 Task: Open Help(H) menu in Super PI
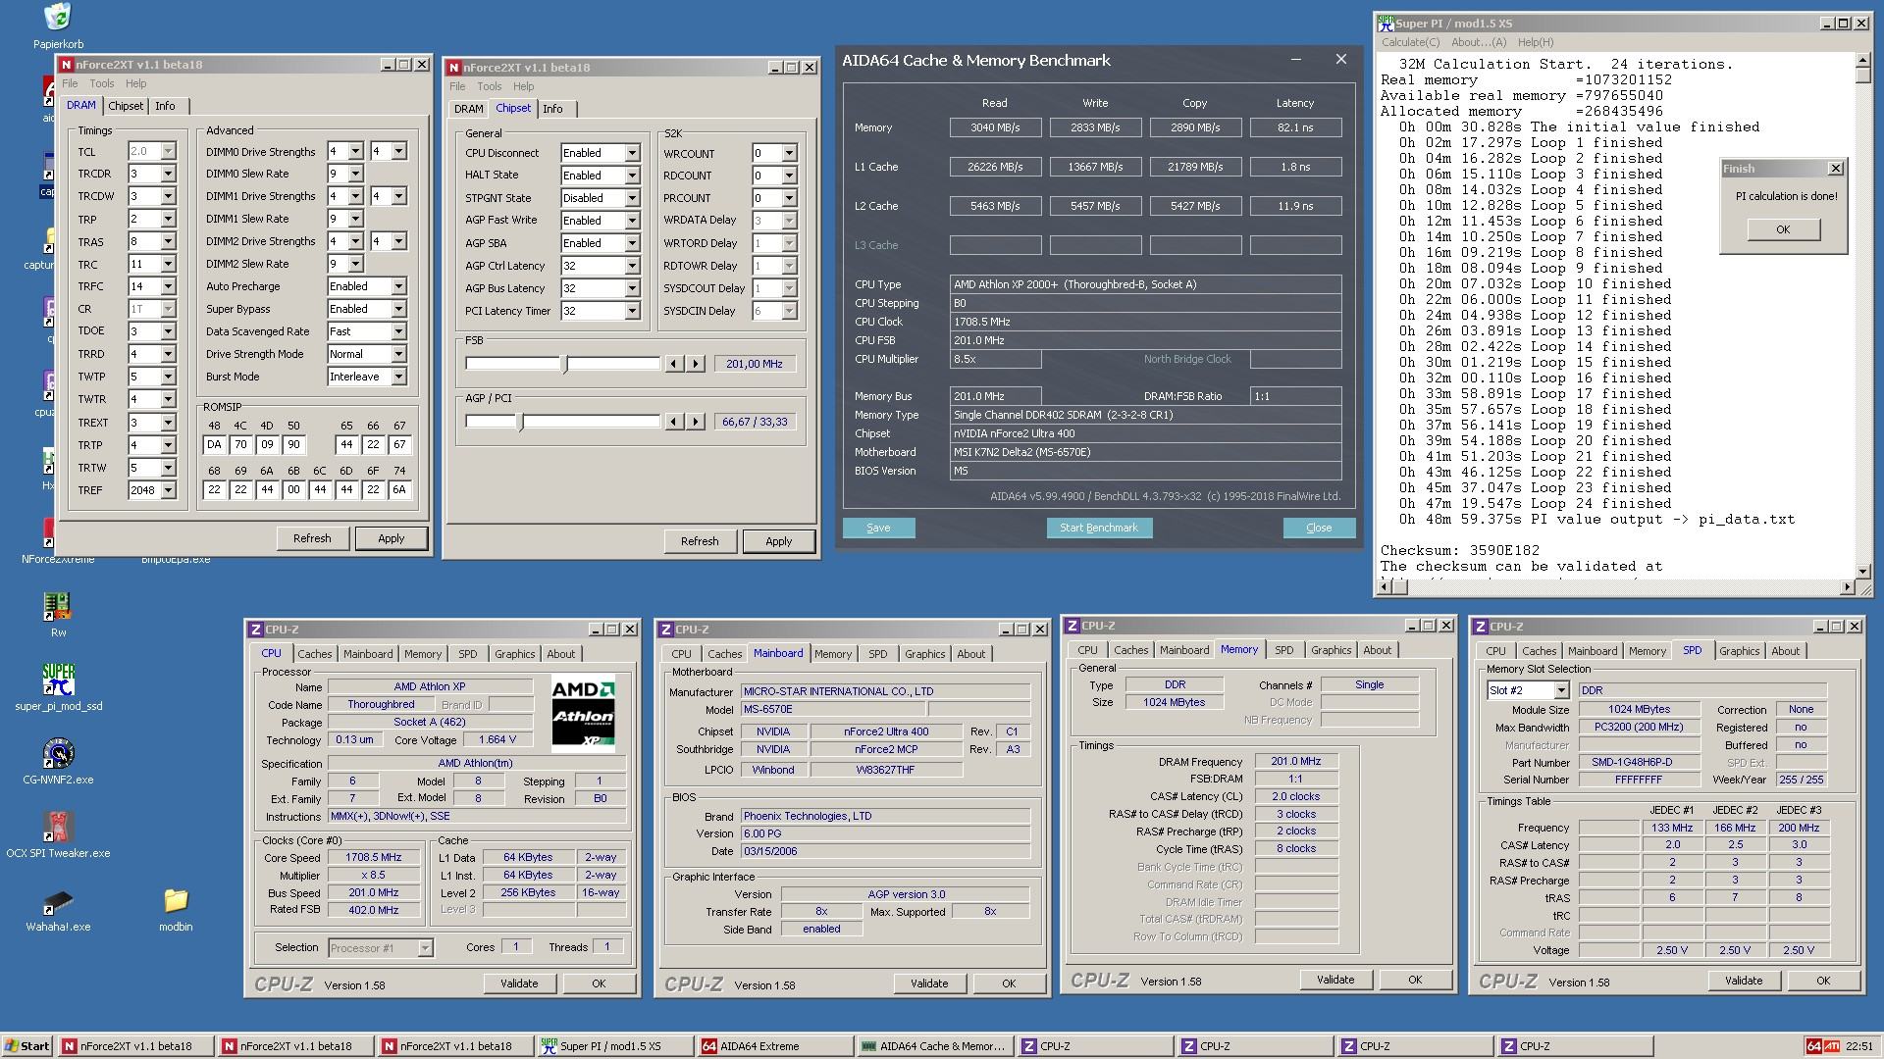(1535, 42)
